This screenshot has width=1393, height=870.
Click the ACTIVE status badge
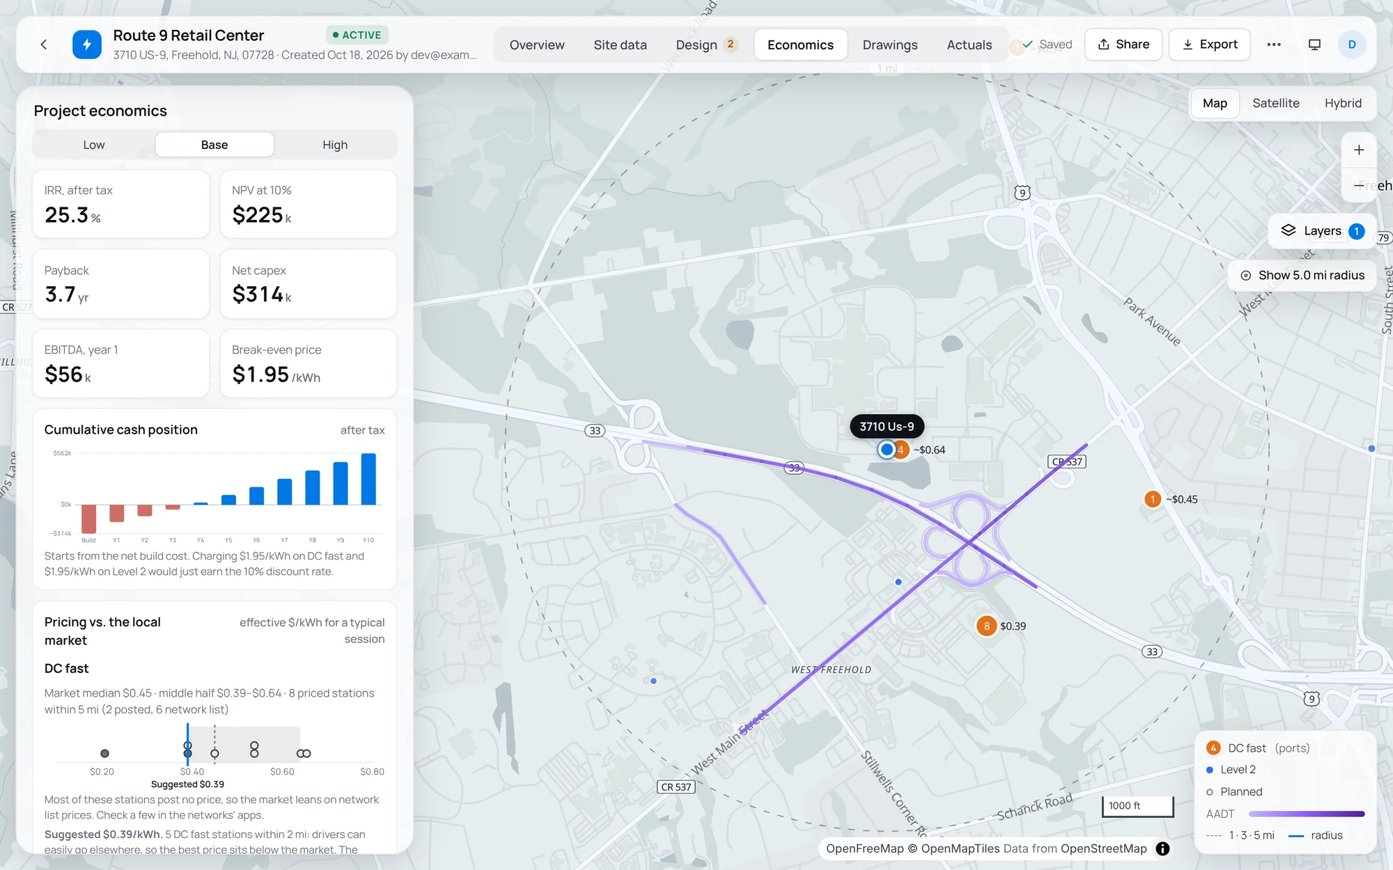(x=357, y=35)
